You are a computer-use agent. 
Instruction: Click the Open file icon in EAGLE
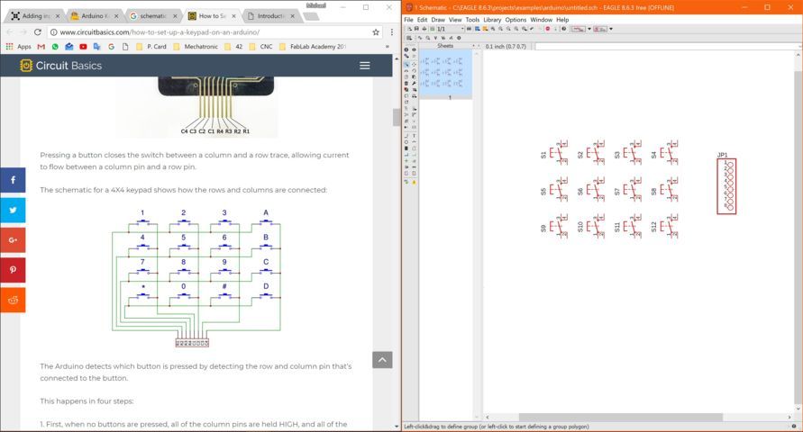(409, 29)
